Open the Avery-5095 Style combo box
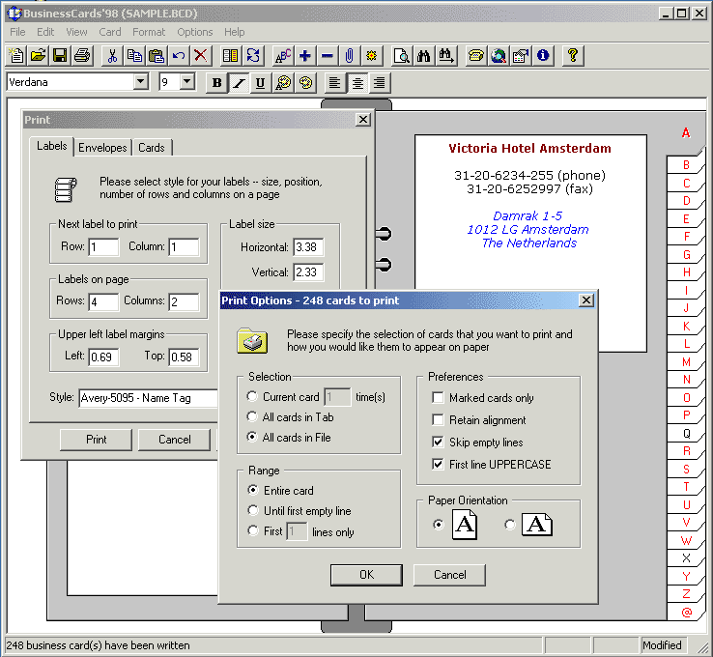 coord(148,398)
